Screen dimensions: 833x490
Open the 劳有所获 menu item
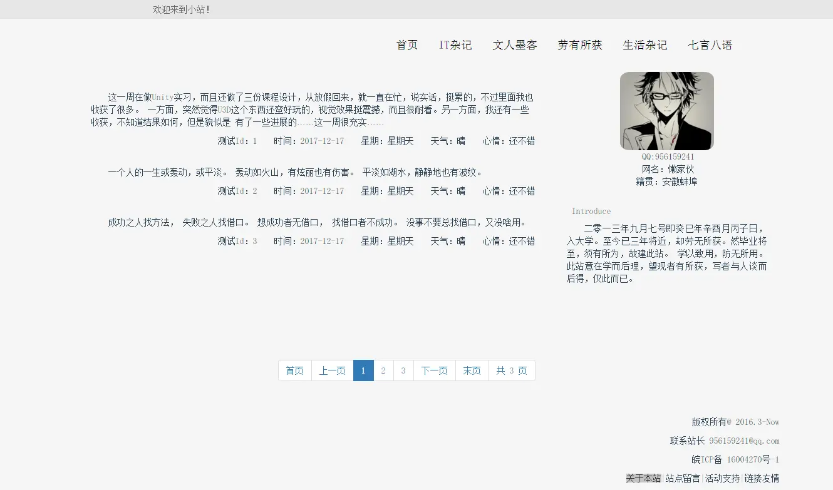click(580, 45)
